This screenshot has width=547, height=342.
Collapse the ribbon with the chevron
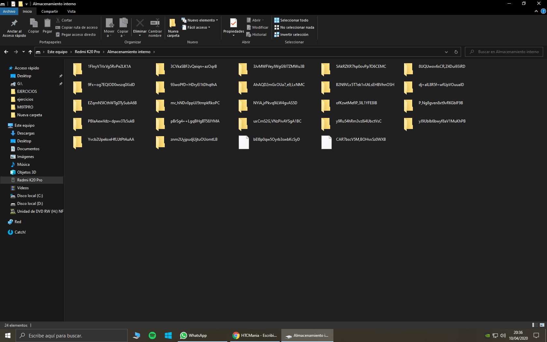click(536, 11)
